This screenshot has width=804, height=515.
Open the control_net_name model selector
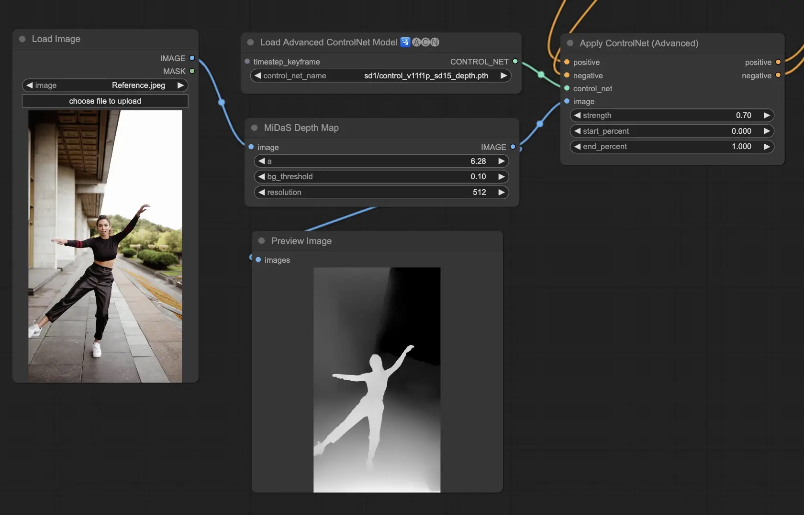(x=380, y=76)
